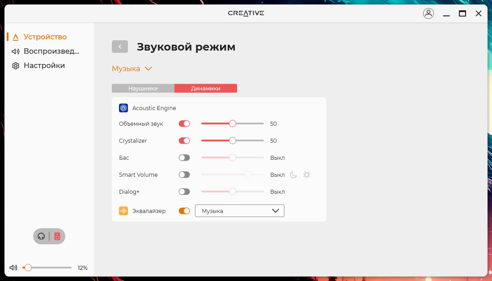Switch output to headphones icon
This screenshot has height=281, width=492.
41,236
